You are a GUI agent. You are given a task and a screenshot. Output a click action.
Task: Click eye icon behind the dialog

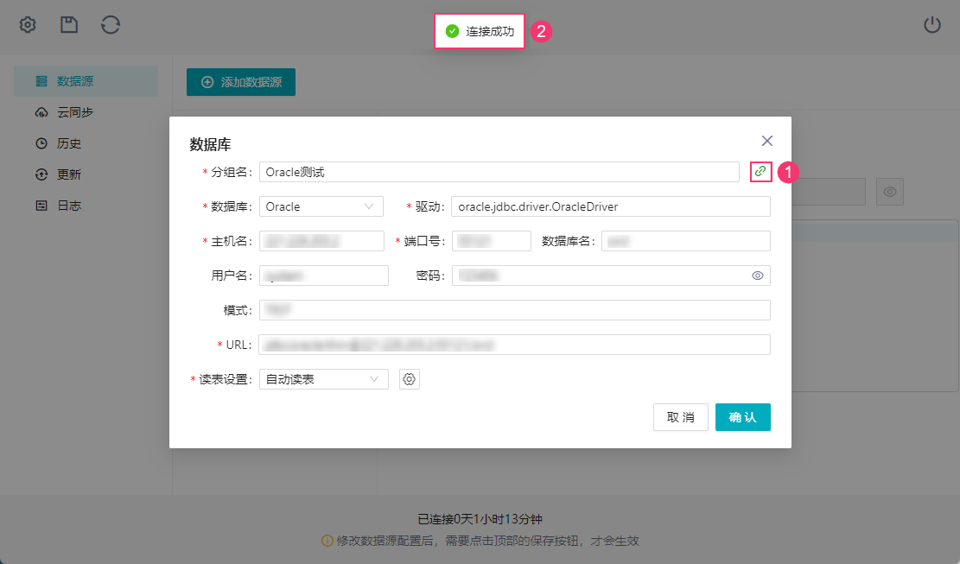[890, 192]
